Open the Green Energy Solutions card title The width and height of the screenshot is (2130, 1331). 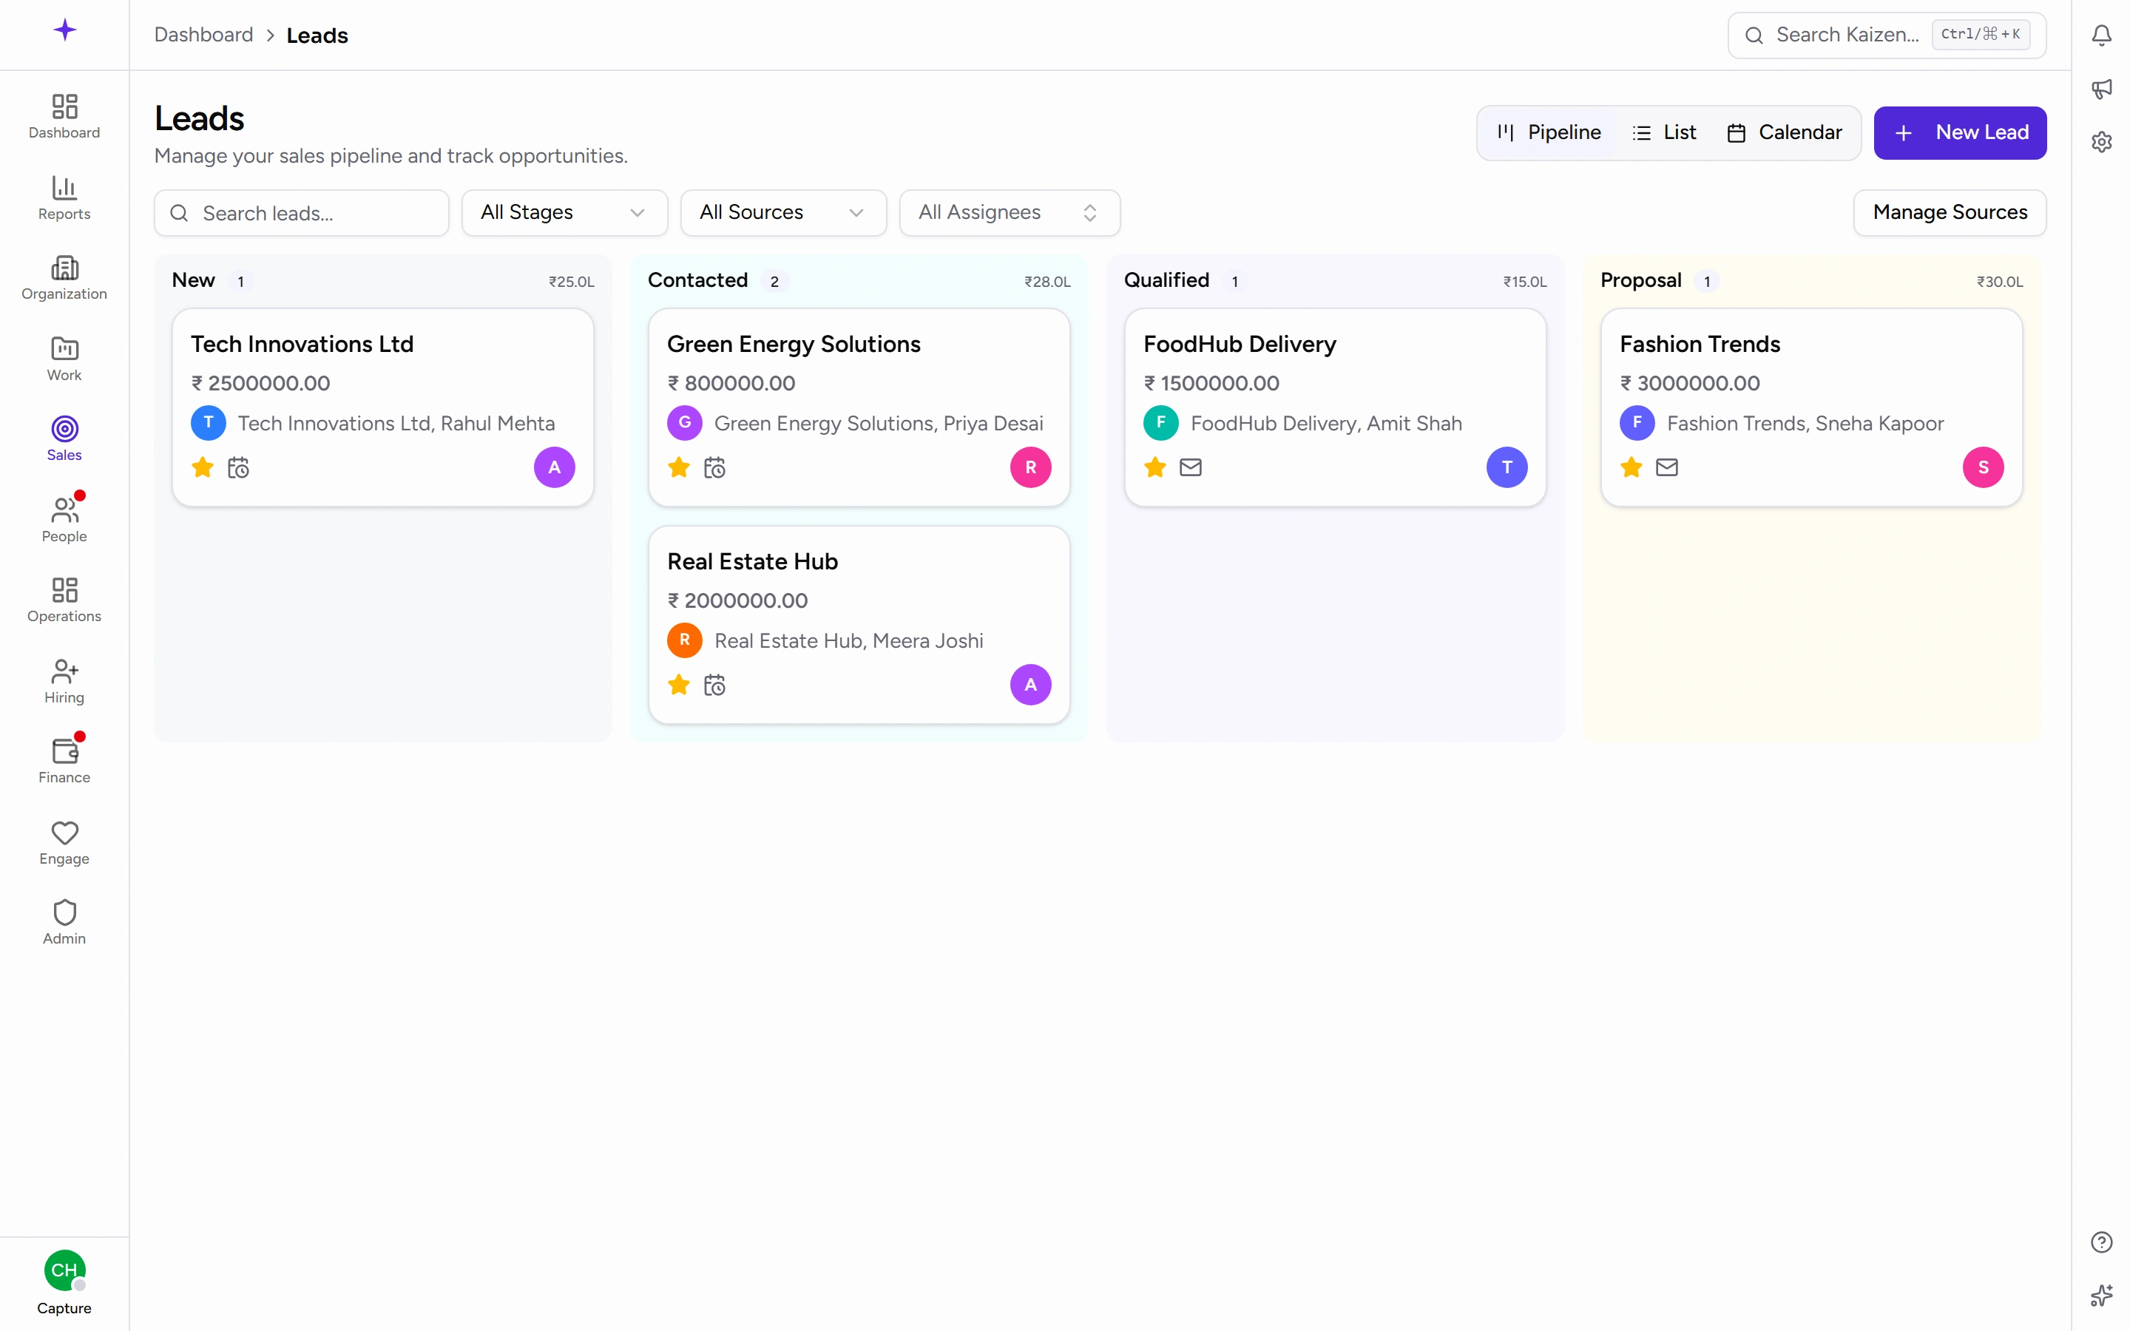pos(794,344)
